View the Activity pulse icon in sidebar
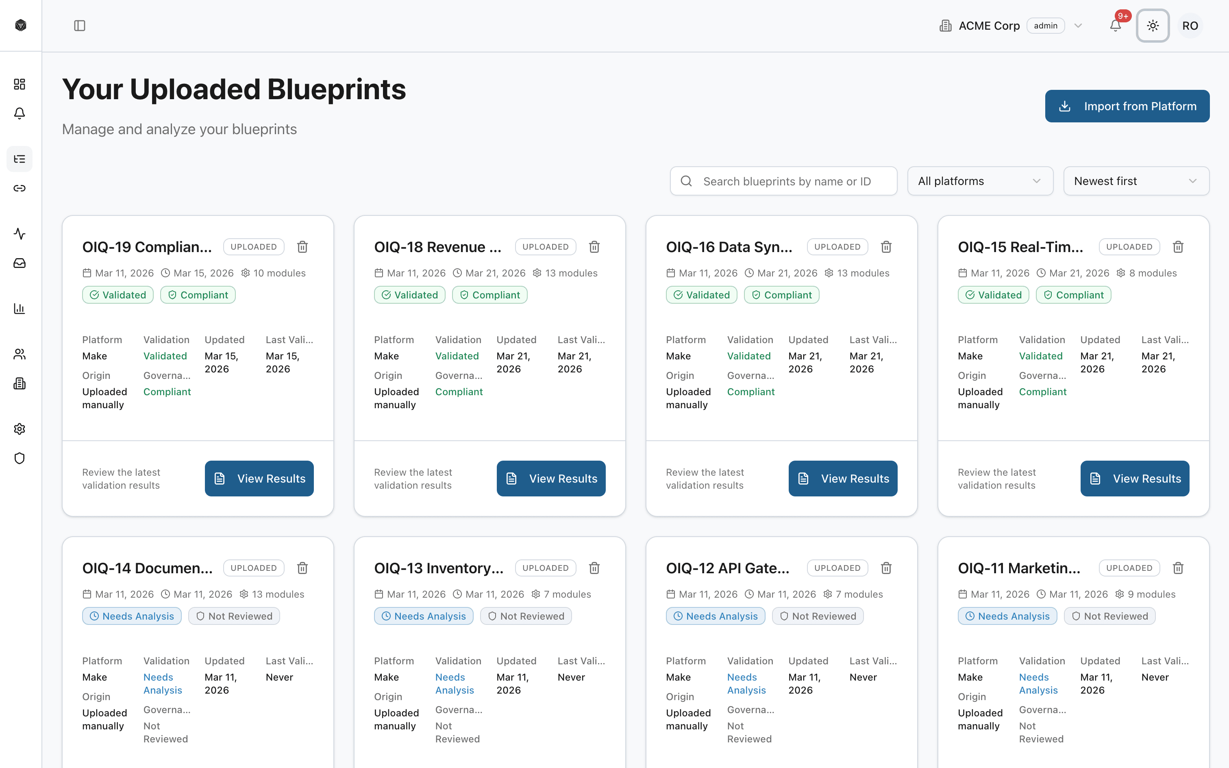 [19, 234]
